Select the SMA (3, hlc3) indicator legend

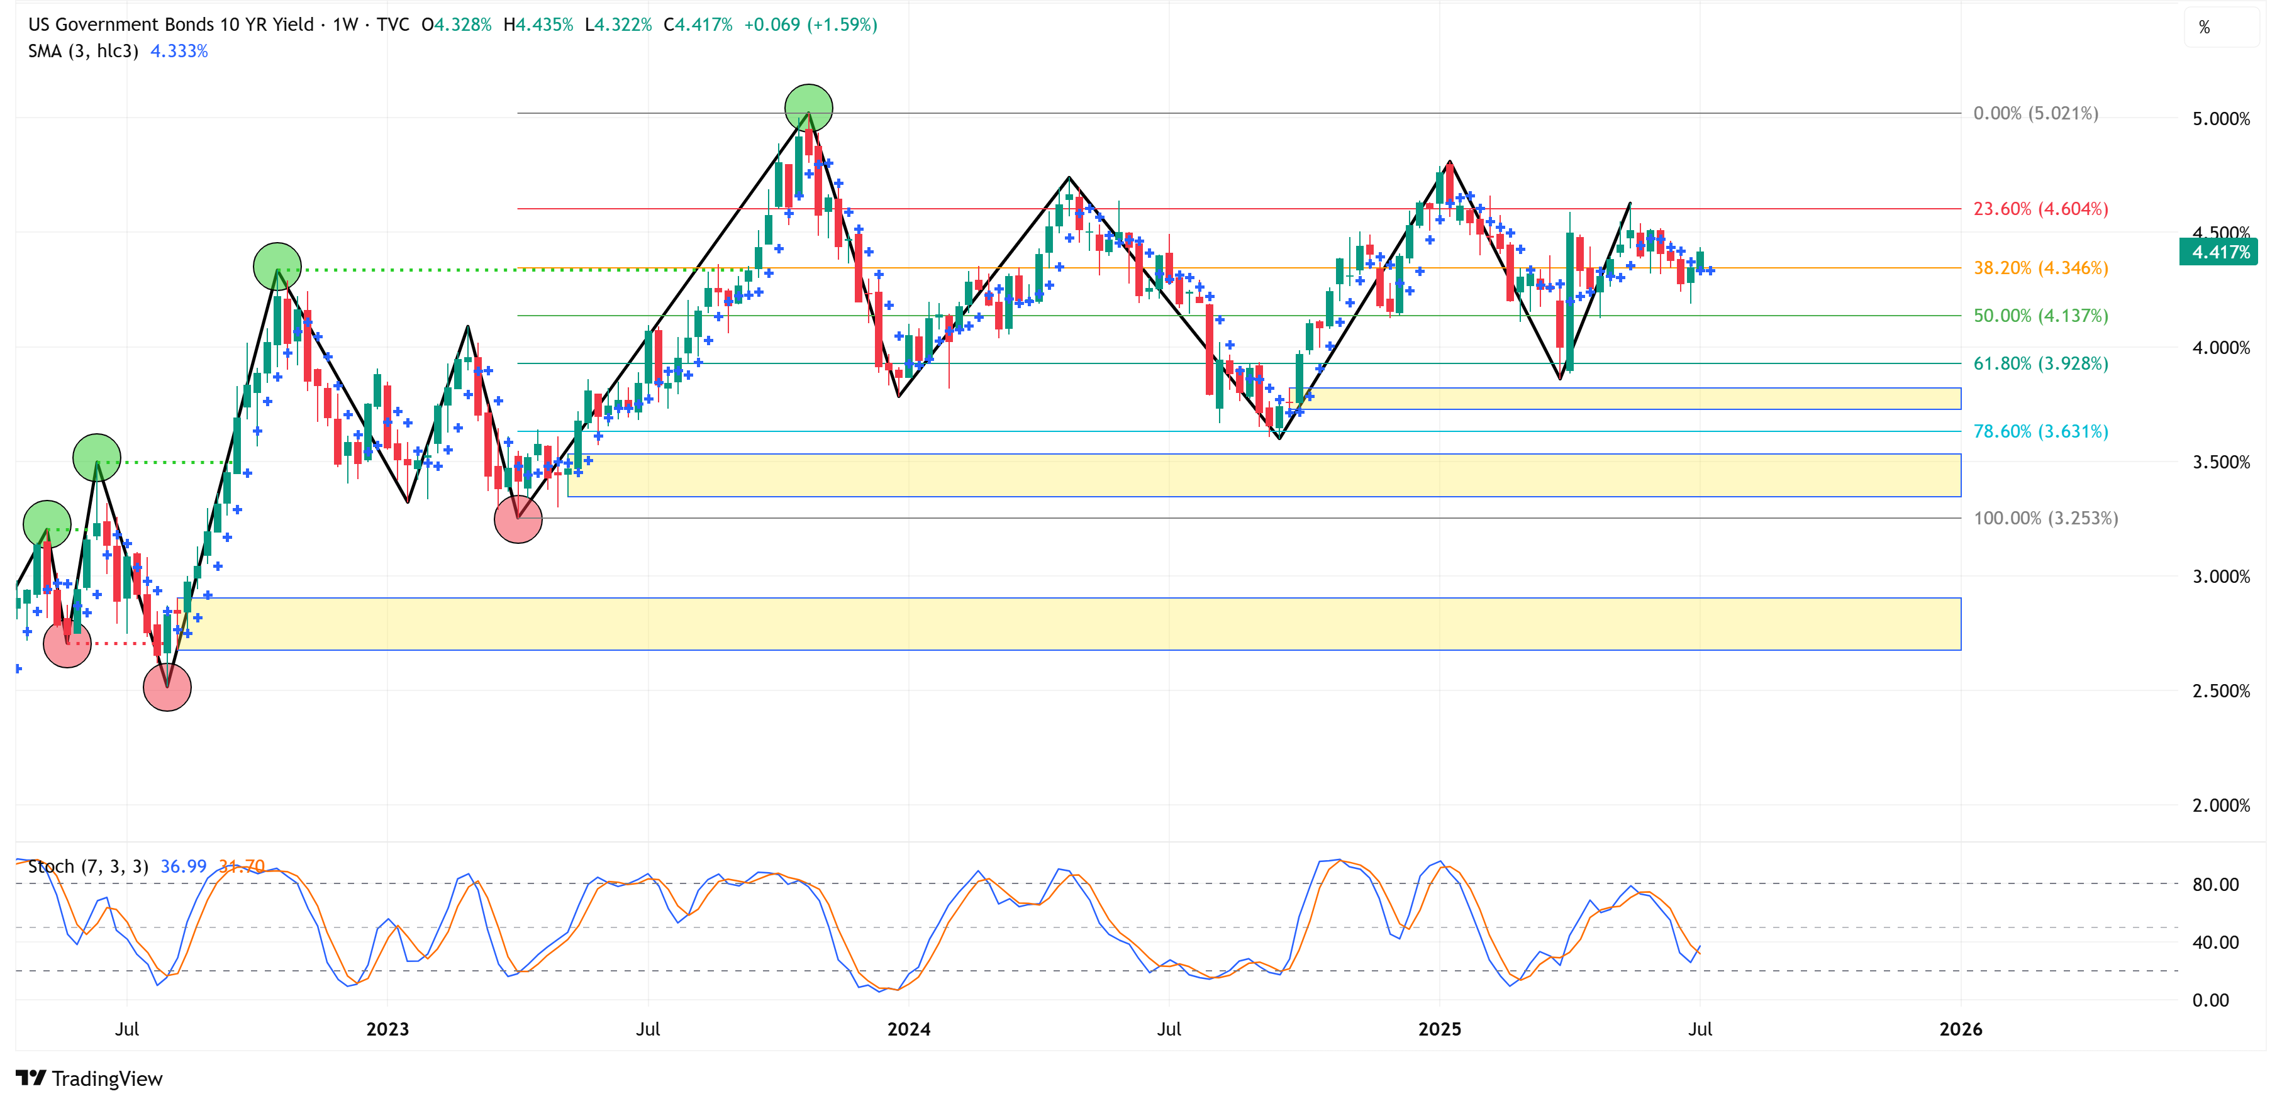click(x=82, y=52)
